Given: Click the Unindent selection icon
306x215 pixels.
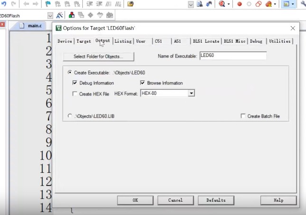Looking at the screenshot, I should coord(99,4).
